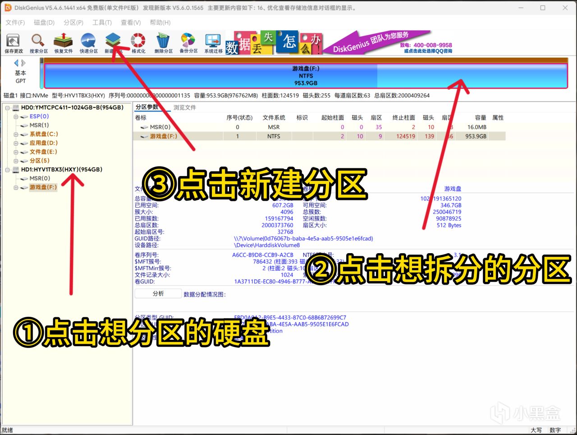Screen dimensions: 577x435
Task: Choose the 格式化 toolbar icon
Action: 138,44
